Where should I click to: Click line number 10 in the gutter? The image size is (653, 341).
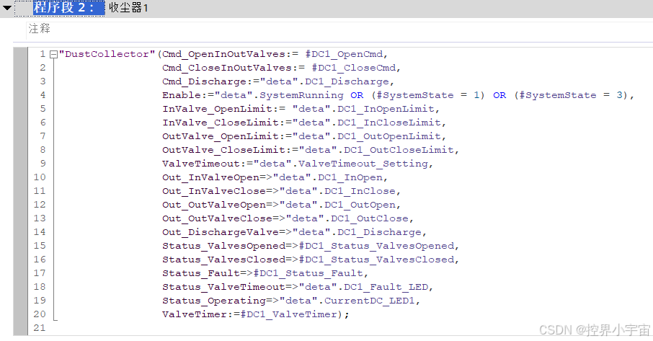coord(40,177)
